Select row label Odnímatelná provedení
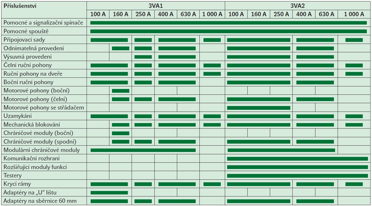 point(34,48)
